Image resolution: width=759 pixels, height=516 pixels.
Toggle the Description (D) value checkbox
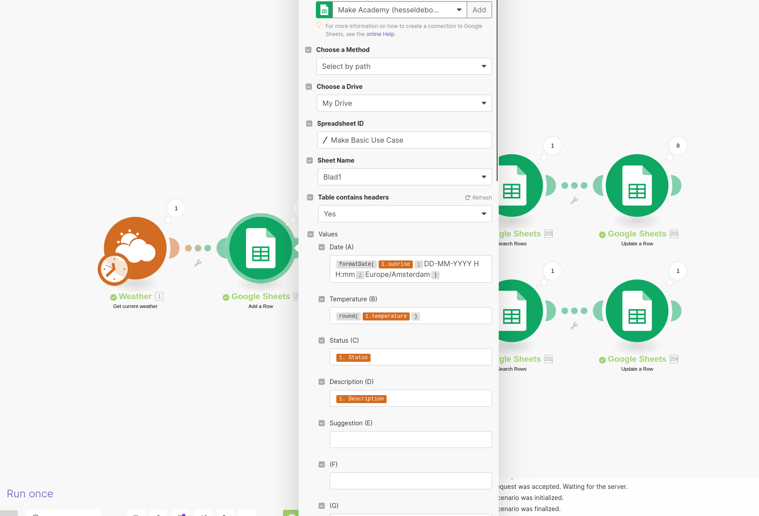322,382
